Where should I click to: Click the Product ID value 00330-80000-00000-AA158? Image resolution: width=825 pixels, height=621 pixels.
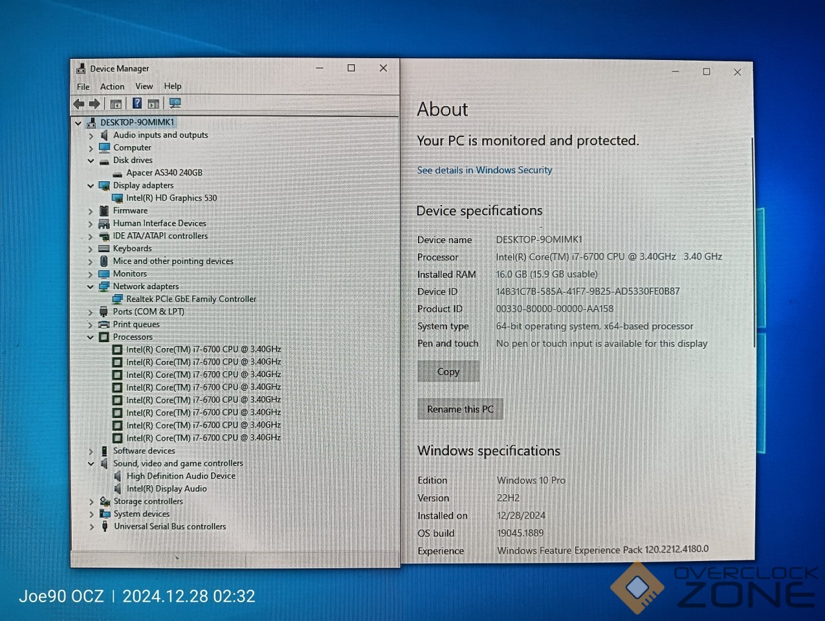555,309
